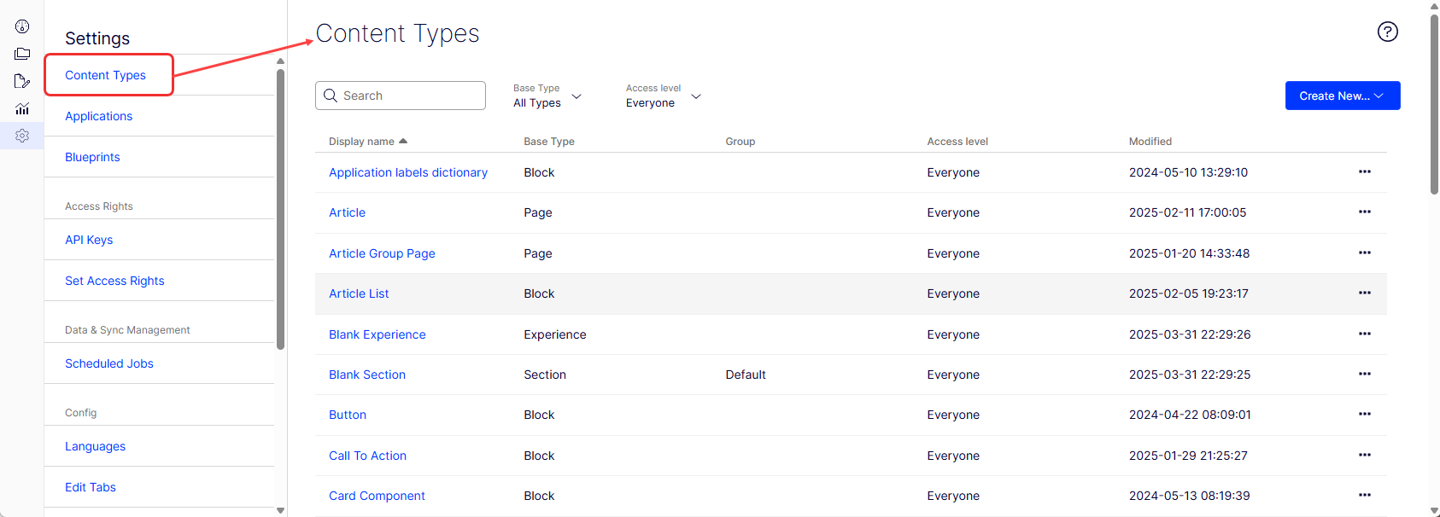Click the compass icon at sidebar top
The width and height of the screenshot is (1440, 517).
pyautogui.click(x=22, y=26)
